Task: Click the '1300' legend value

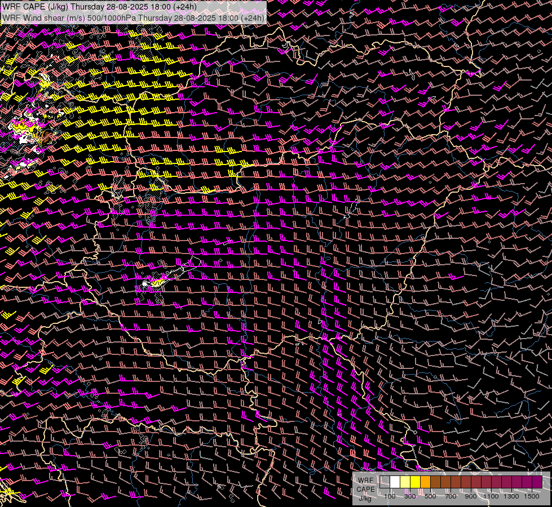Action: click(511, 496)
